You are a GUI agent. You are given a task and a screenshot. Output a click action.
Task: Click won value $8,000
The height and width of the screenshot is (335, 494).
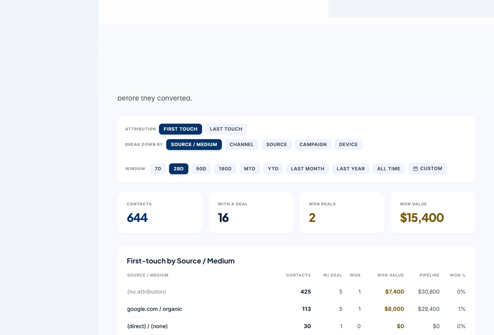click(x=394, y=309)
